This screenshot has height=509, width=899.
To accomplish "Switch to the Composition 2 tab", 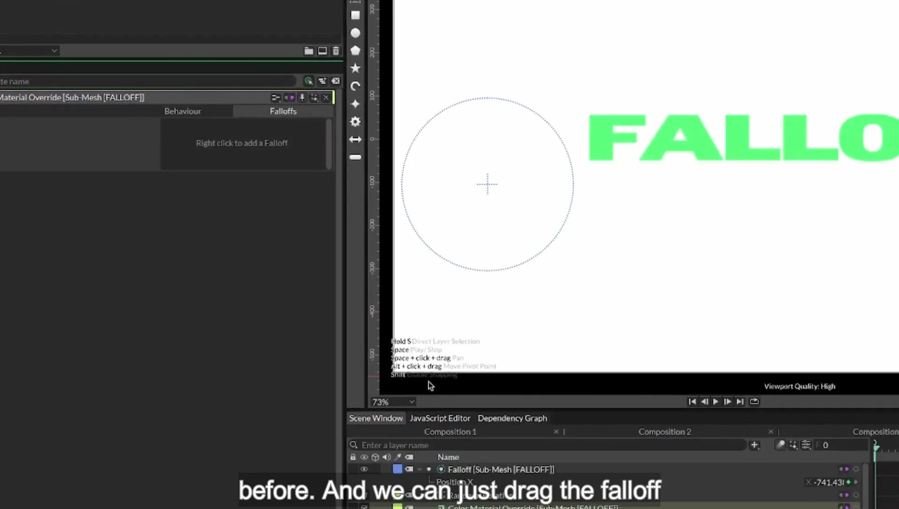I will pos(664,432).
